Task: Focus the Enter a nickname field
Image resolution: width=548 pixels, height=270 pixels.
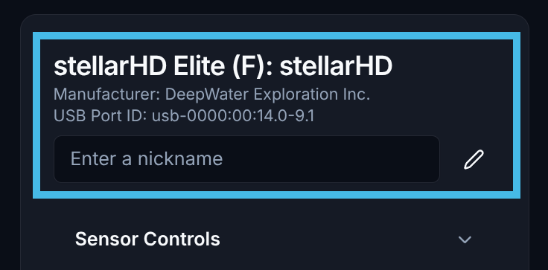Action: [x=246, y=159]
